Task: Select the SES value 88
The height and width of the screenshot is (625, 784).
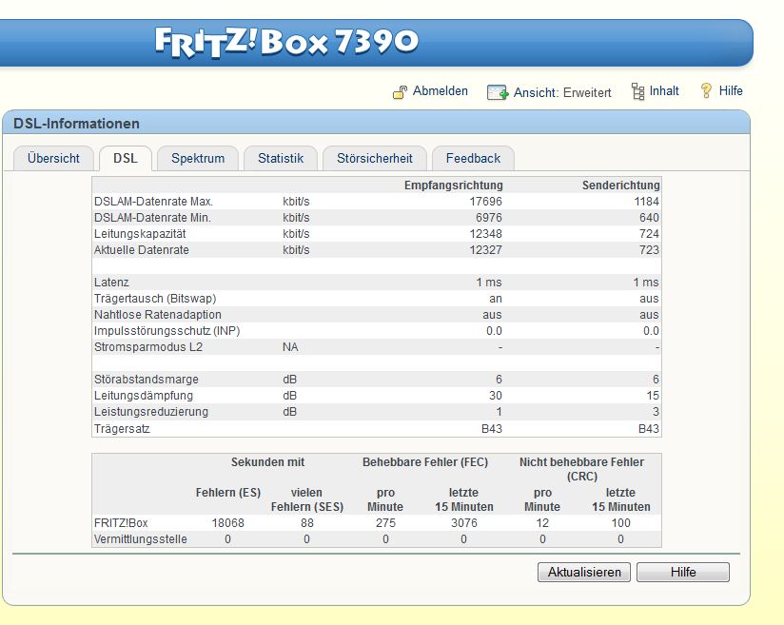Action: coord(307,523)
